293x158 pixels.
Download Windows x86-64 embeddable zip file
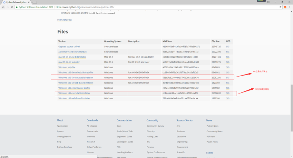[76, 72]
